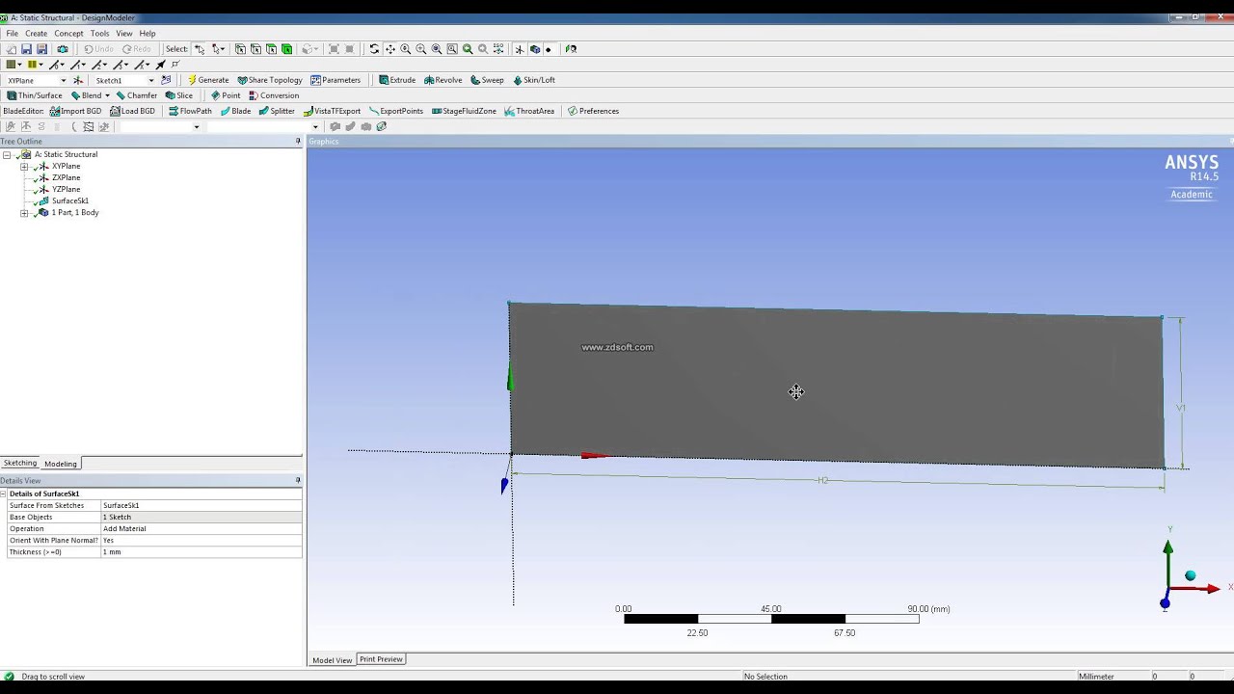Click the cyan ISO ball on triad

[x=1191, y=575]
